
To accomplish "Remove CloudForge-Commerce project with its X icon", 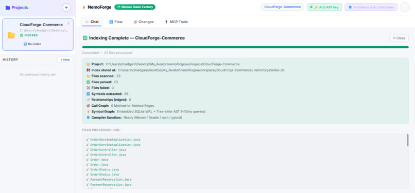I will [68, 24].
